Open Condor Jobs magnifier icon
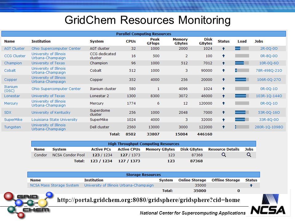This screenshot has width=295, height=221. click(249, 155)
